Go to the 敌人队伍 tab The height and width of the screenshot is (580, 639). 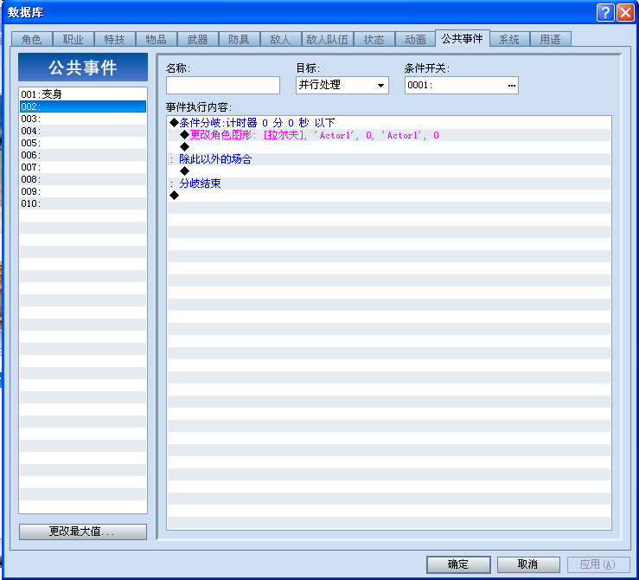(x=327, y=39)
